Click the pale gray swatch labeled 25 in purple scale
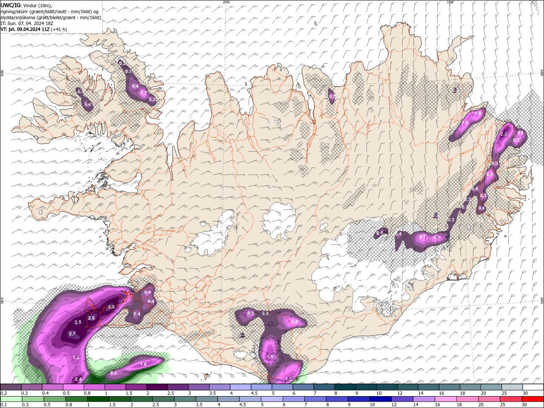Viewport: 544px width, 408px height. (x=512, y=387)
